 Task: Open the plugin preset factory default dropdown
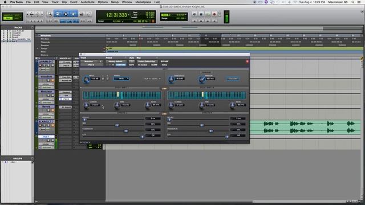(116, 61)
